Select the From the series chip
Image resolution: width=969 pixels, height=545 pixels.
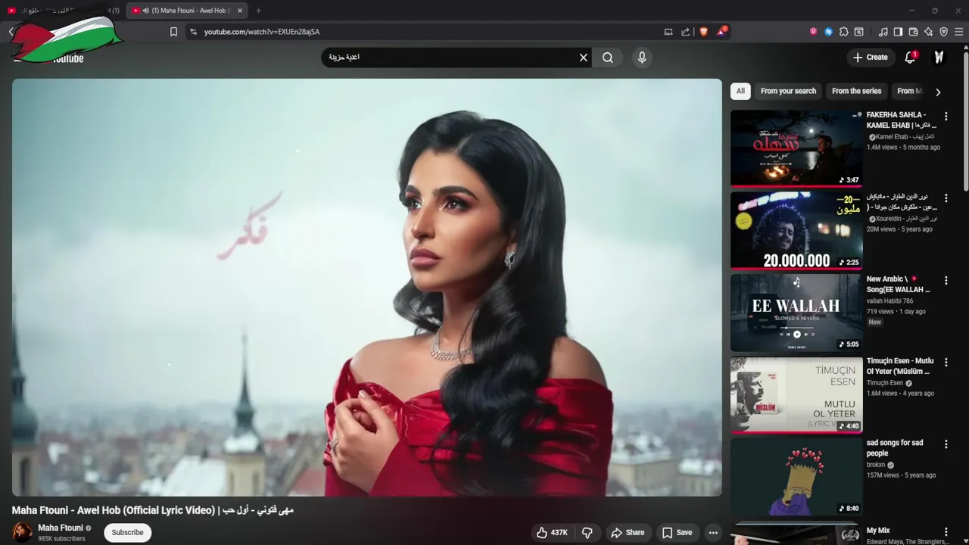point(856,91)
